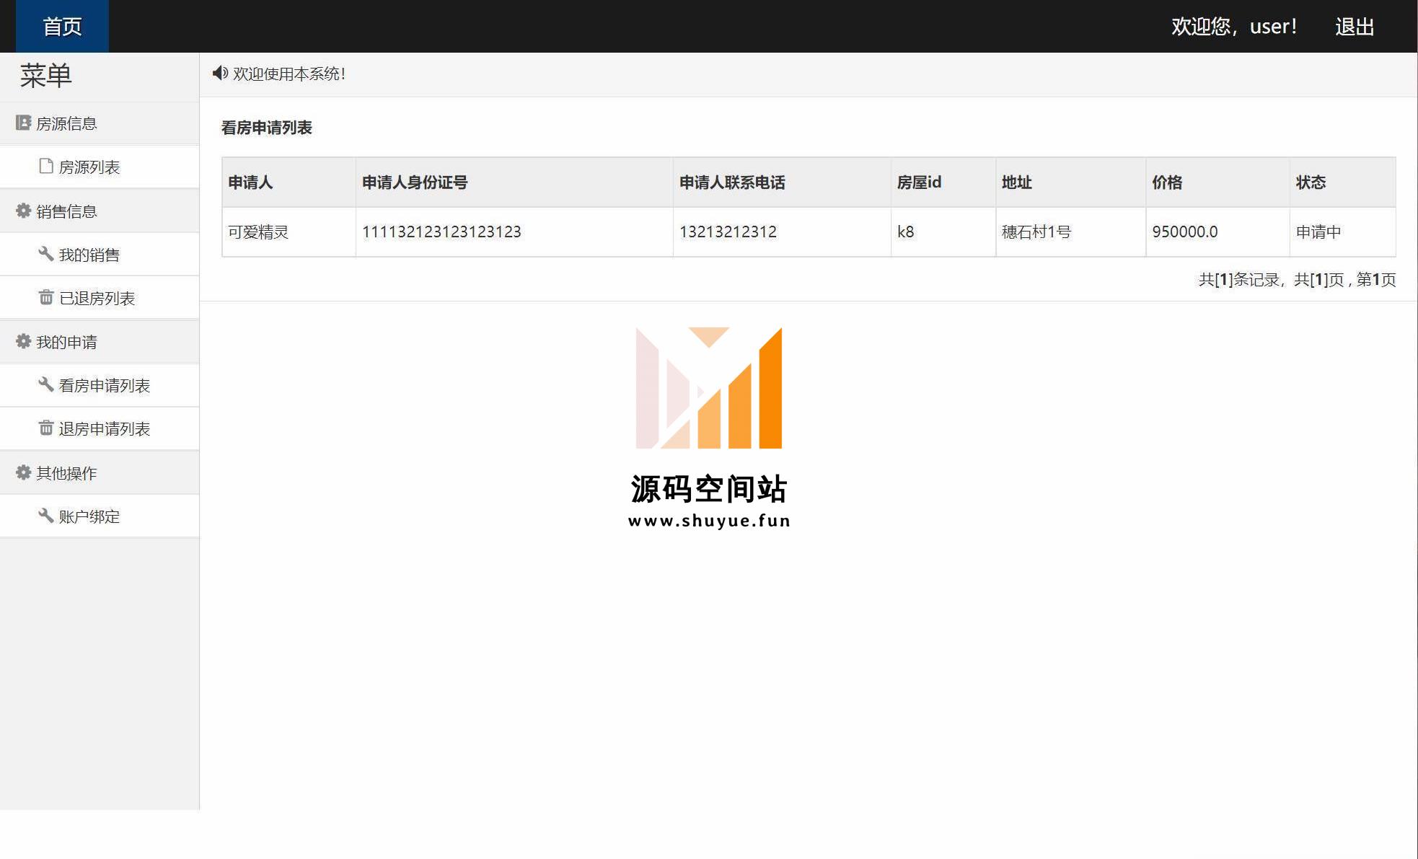The height and width of the screenshot is (859, 1418).
Task: Click the 欢迎使用本系统! notice text
Action: tap(289, 74)
